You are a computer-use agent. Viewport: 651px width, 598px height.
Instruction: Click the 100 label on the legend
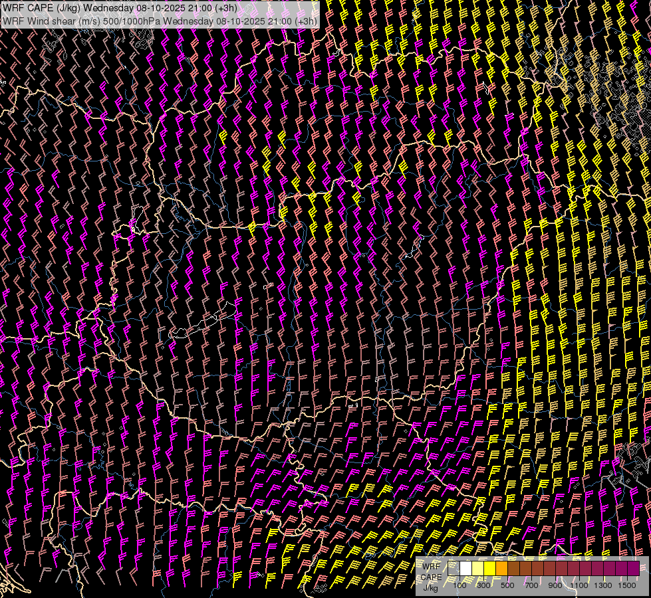(459, 585)
